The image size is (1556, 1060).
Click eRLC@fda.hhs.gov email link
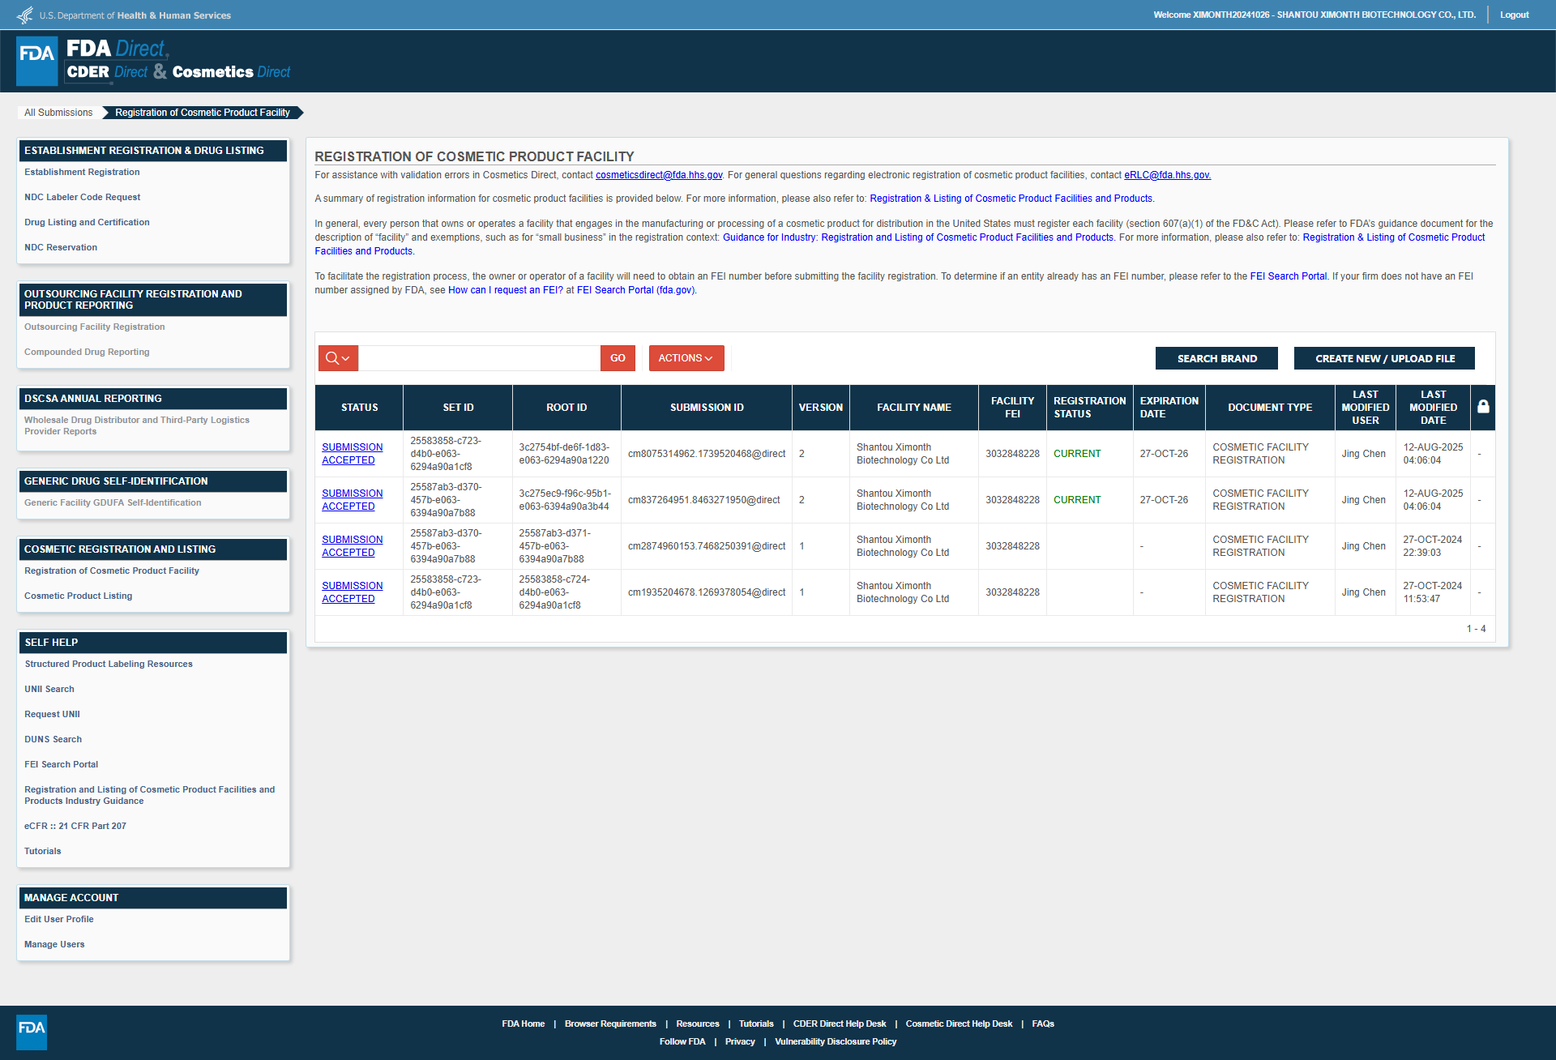point(1167,175)
